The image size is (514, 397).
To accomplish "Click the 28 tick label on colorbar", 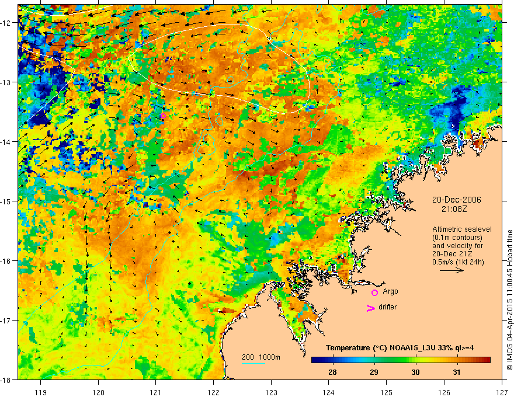I will tap(332, 372).
